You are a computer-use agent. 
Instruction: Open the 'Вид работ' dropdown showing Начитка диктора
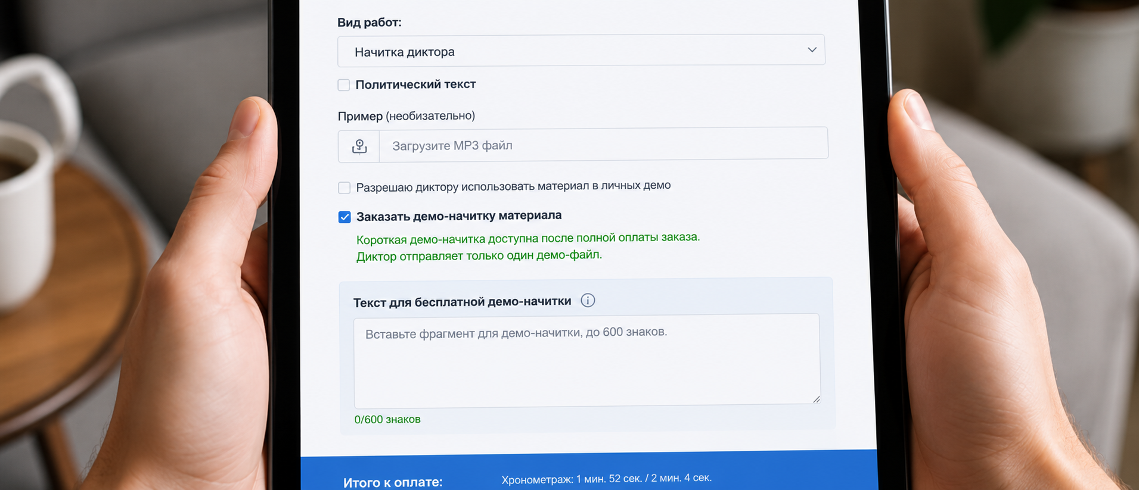581,51
